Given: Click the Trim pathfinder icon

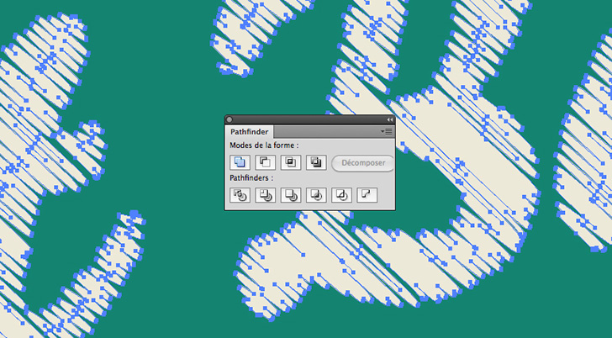Looking at the screenshot, I should click(265, 195).
